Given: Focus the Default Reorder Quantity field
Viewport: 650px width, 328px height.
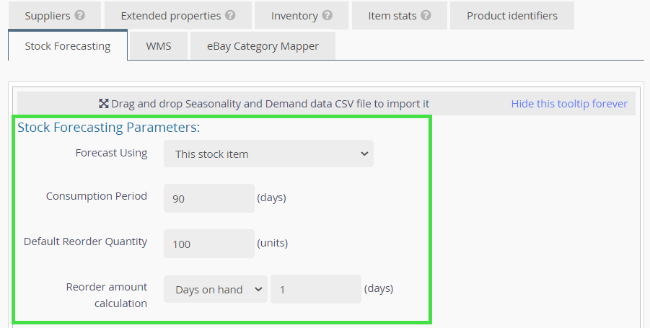Looking at the screenshot, I should (x=208, y=244).
